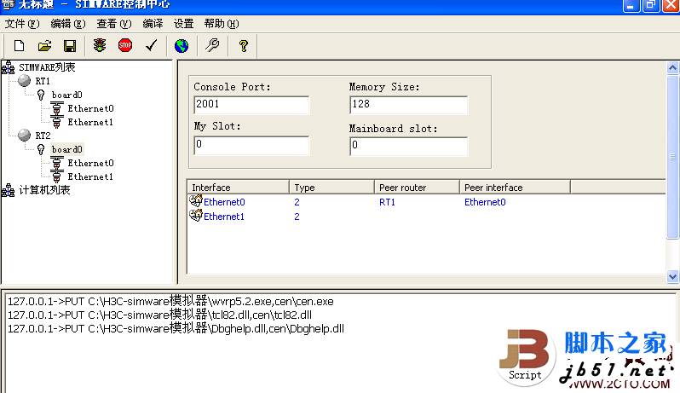Click the Peer router column header

417,188
